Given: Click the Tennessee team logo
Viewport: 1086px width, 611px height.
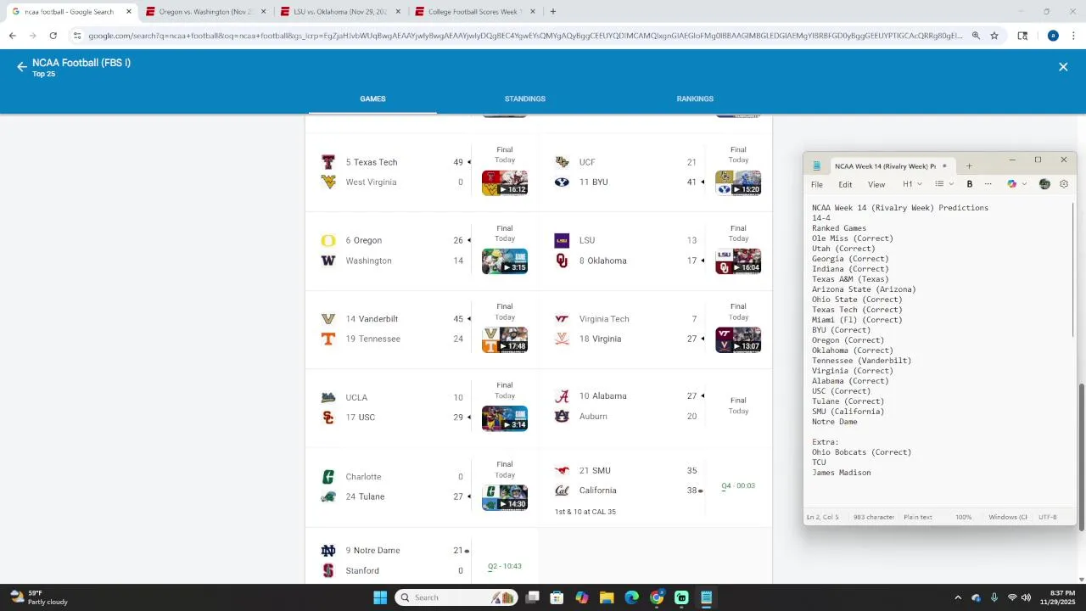Looking at the screenshot, I should [x=328, y=339].
